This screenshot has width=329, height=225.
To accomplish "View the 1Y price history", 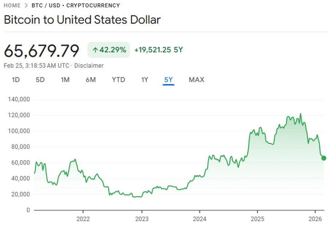I will pyautogui.click(x=144, y=79).
